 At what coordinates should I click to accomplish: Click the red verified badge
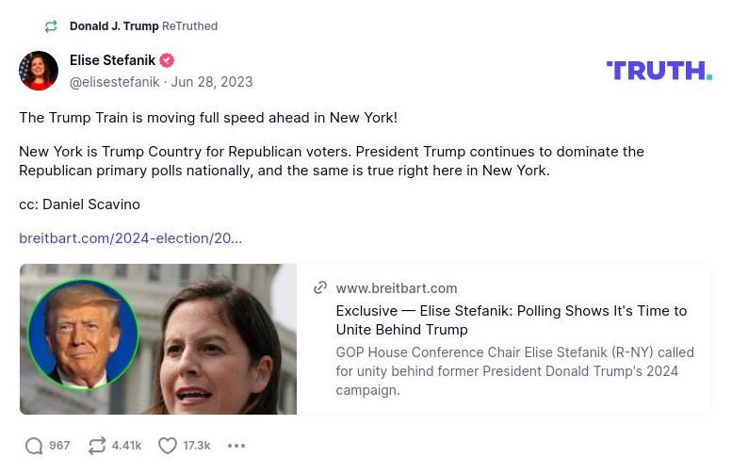[x=167, y=60]
